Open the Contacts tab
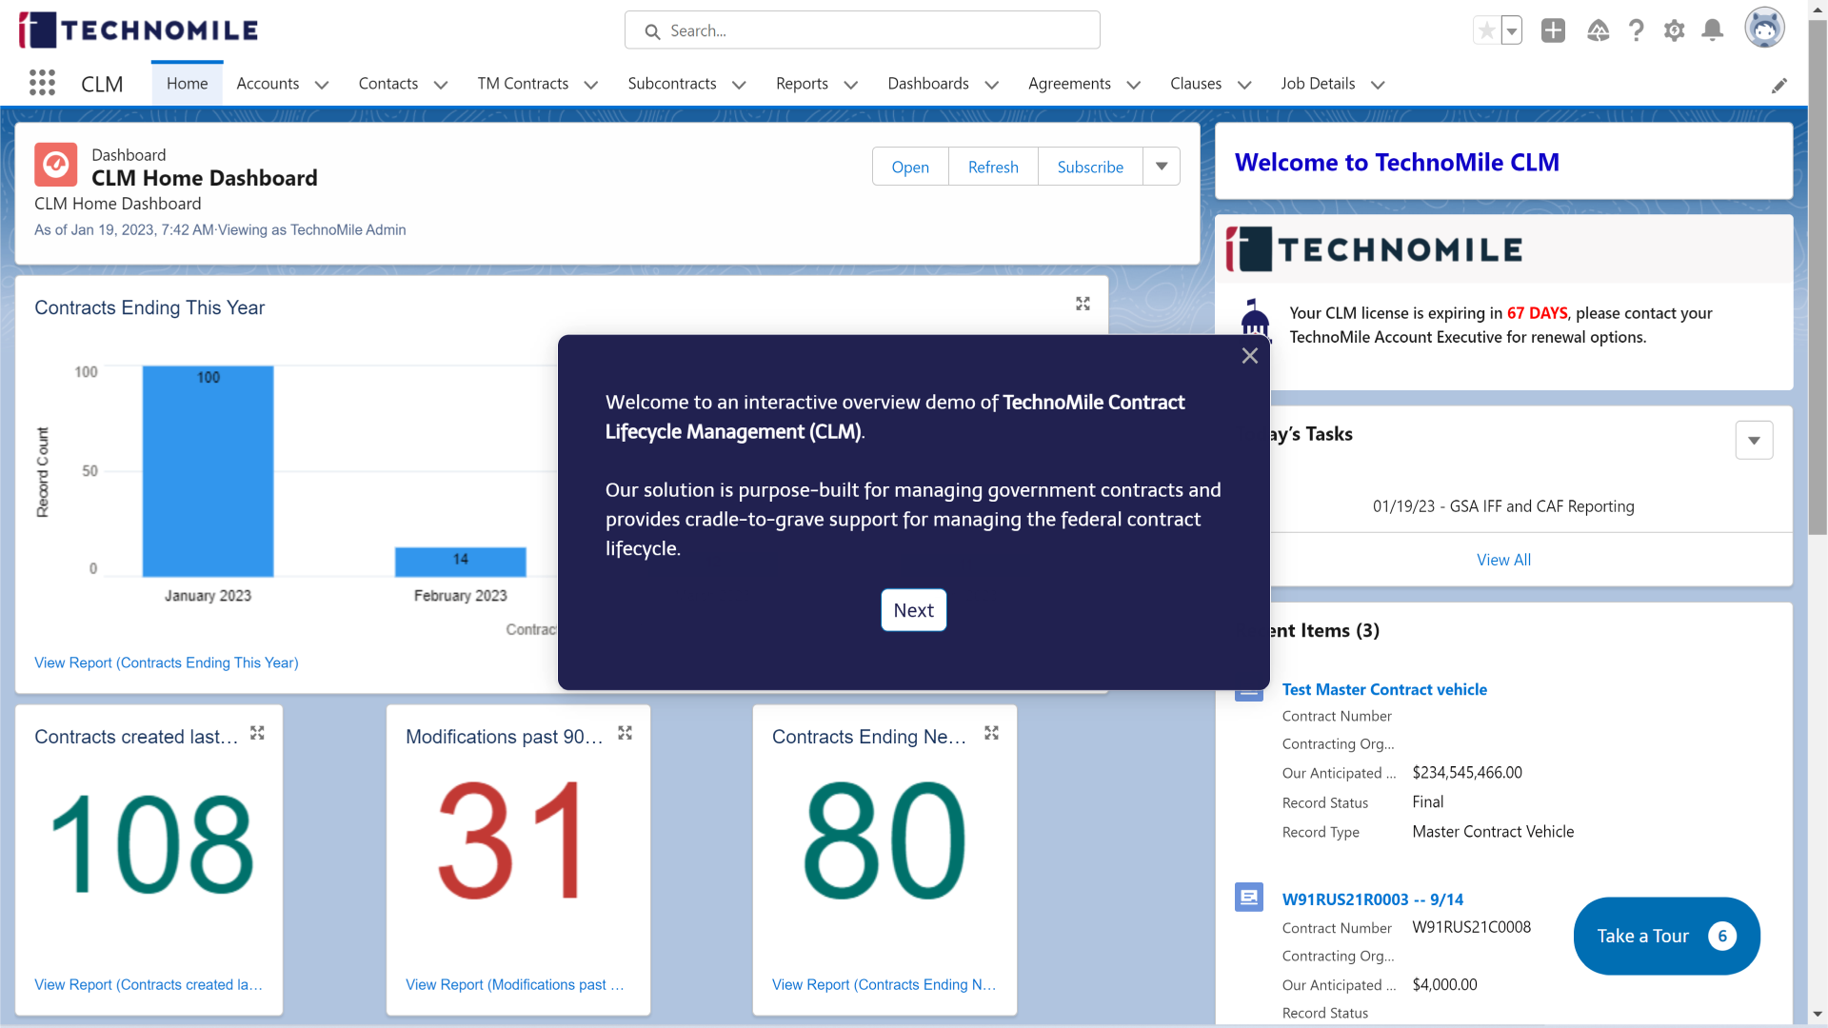Image resolution: width=1828 pixels, height=1028 pixels. [x=388, y=84]
